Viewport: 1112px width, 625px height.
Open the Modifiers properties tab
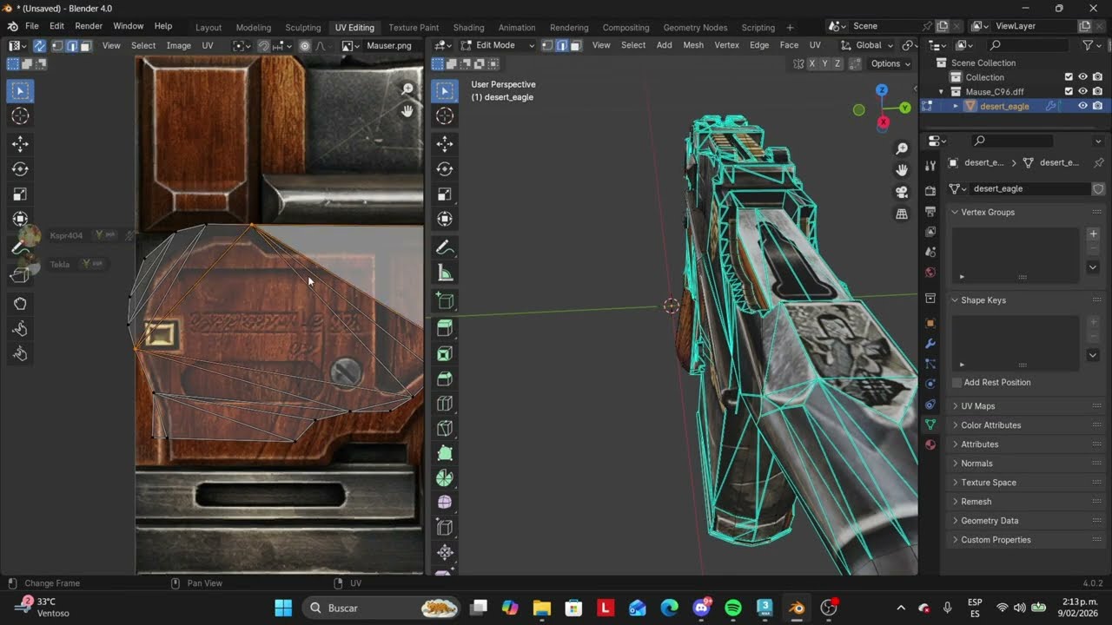[x=930, y=344]
